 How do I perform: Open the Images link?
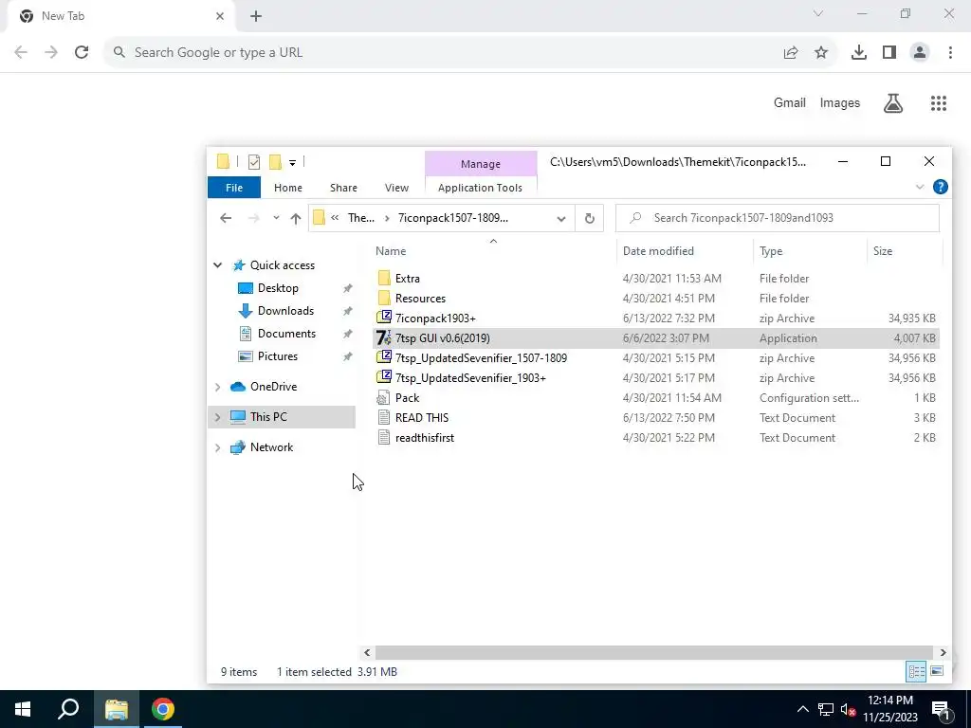[x=840, y=102]
